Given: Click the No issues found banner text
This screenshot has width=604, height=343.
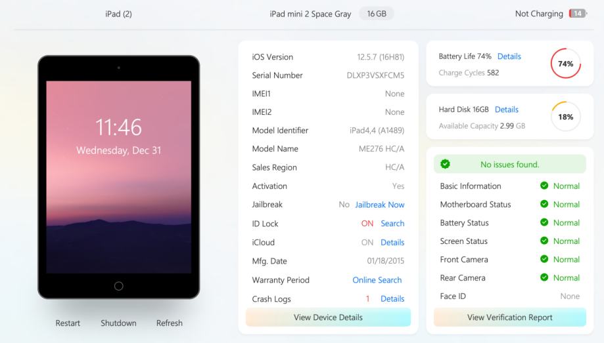Looking at the screenshot, I should [509, 165].
